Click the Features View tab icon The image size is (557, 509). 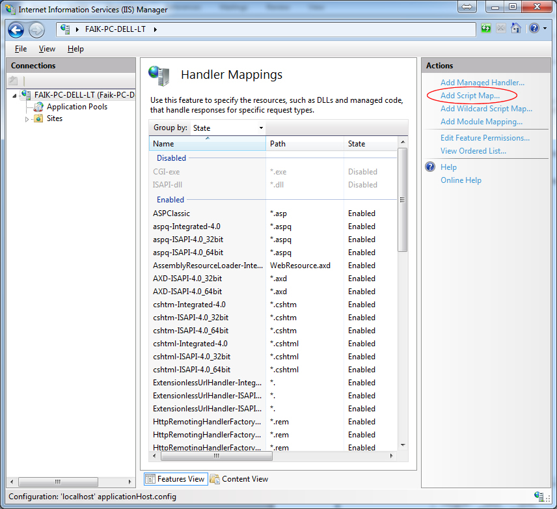[x=150, y=479]
